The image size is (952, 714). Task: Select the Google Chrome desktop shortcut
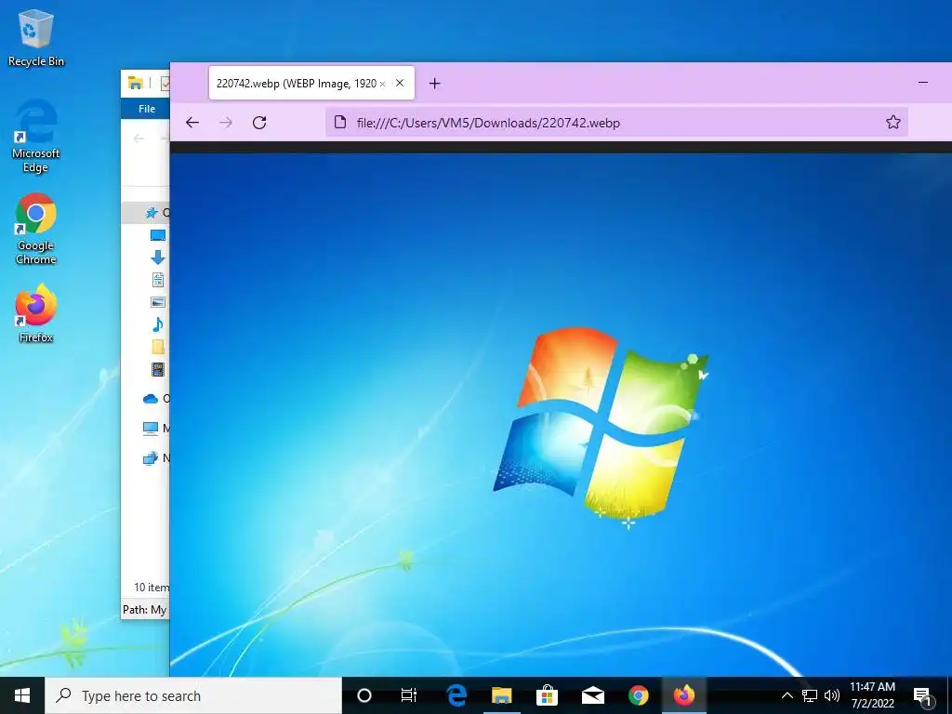pos(36,229)
